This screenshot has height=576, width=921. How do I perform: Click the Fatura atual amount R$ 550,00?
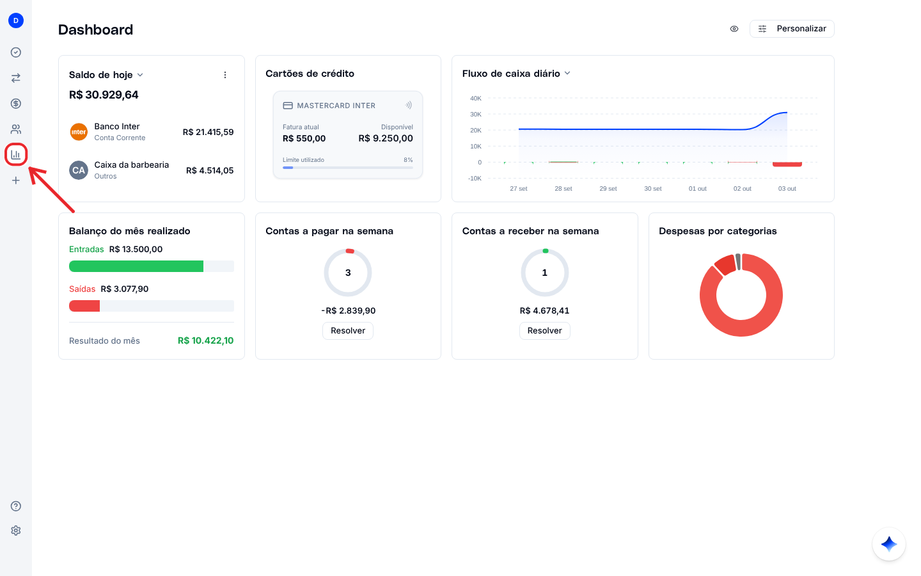304,138
